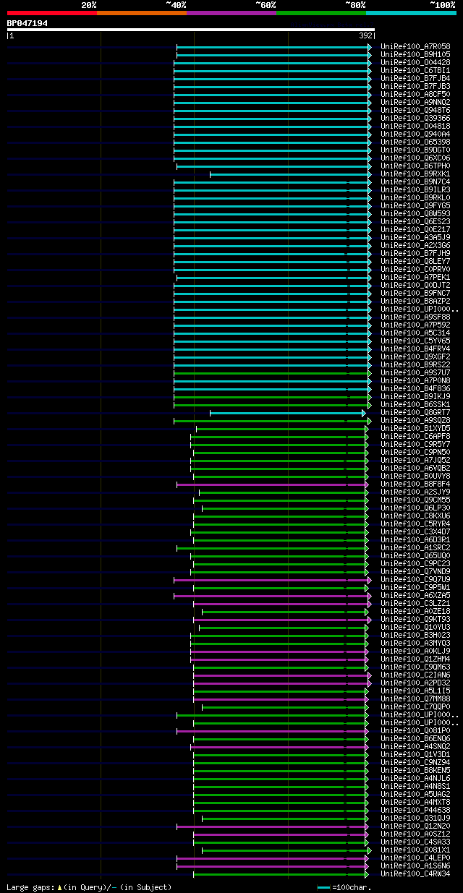Select the UniRef100_Q7VND9 label

tap(415, 571)
